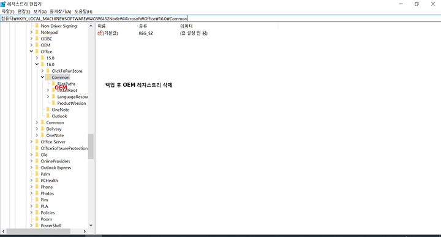Select the PowerShell key label
The width and height of the screenshot is (441, 237).
(51, 225)
